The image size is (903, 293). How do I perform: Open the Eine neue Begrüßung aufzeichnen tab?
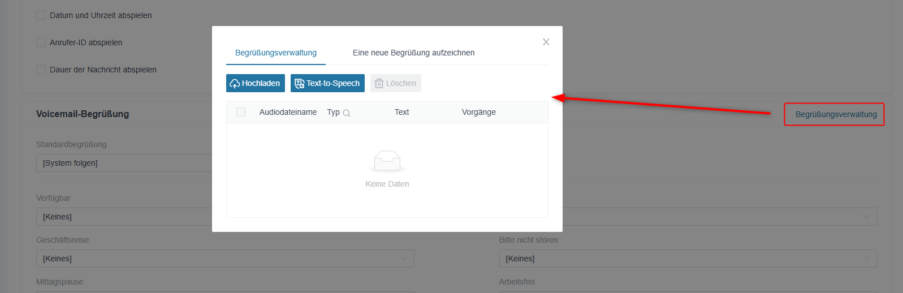(x=414, y=53)
